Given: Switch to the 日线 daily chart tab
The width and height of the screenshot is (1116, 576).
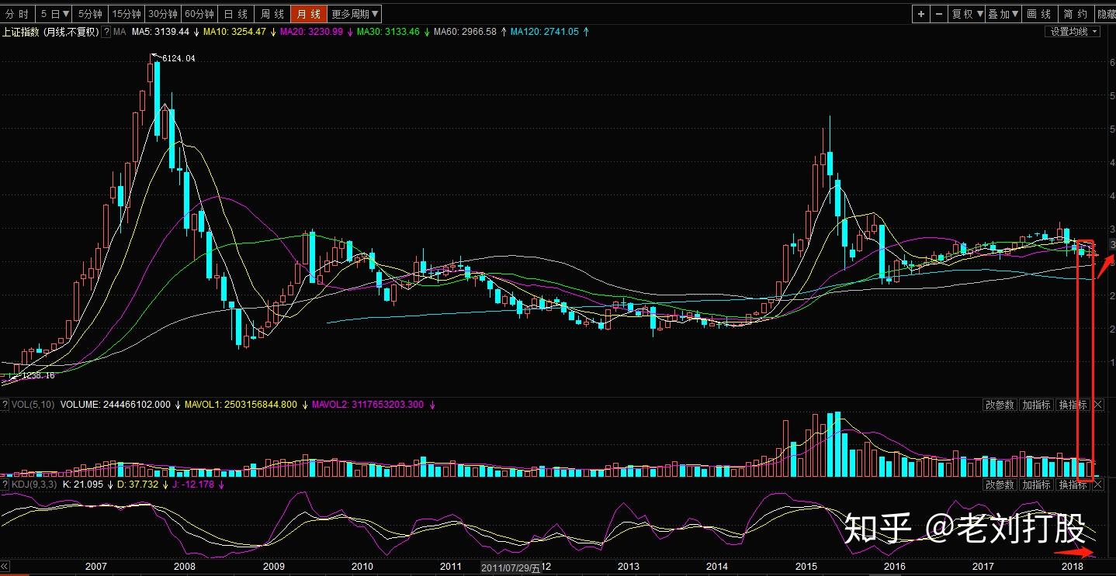Looking at the screenshot, I should pos(236,14).
